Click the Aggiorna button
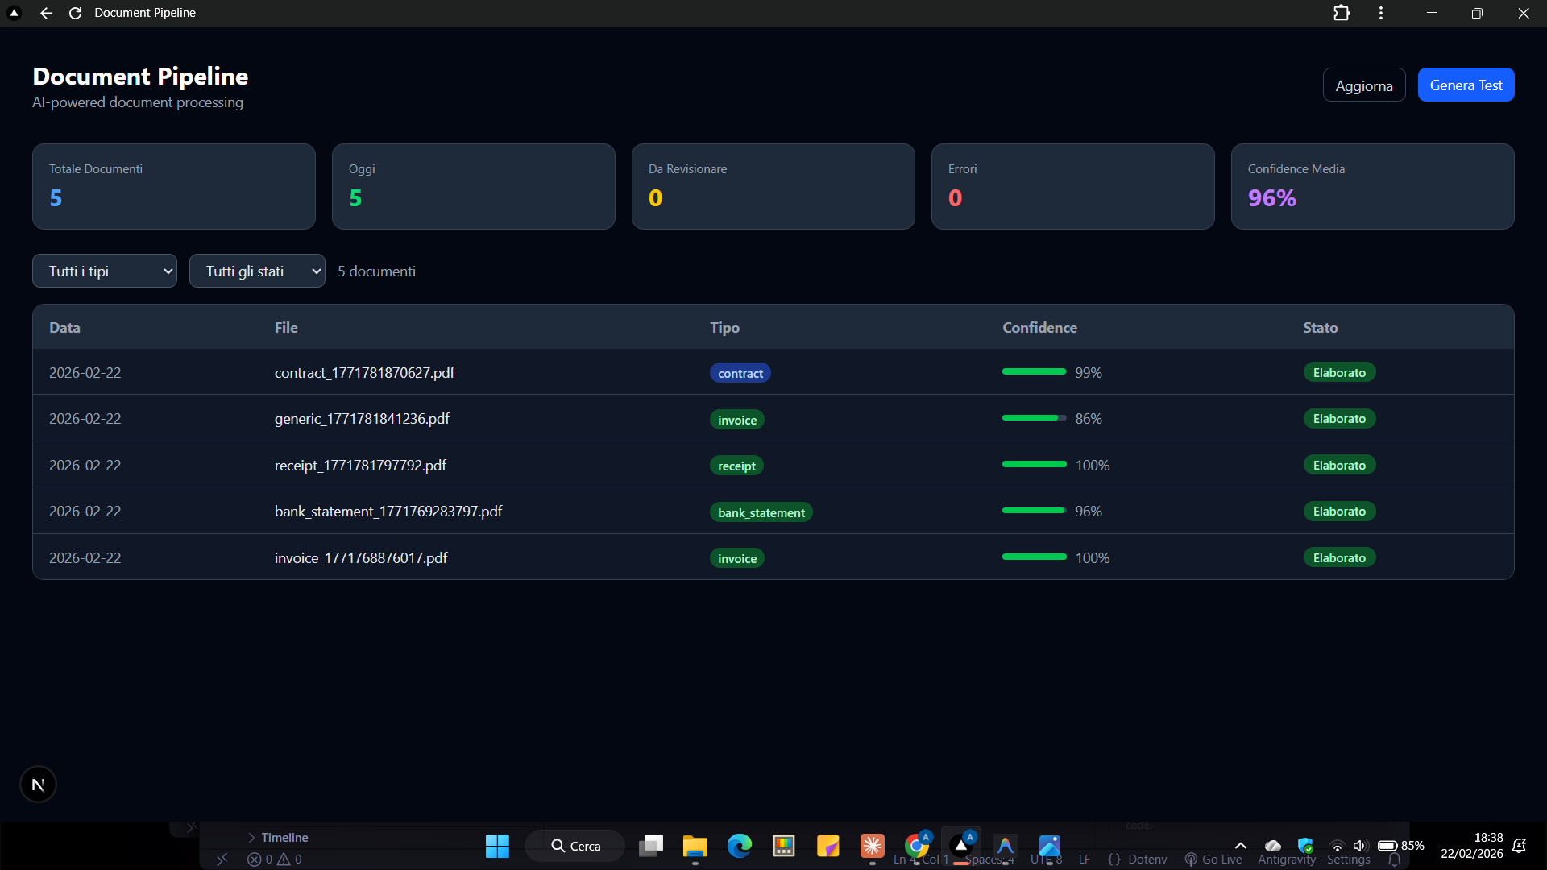The width and height of the screenshot is (1547, 870). click(1363, 85)
